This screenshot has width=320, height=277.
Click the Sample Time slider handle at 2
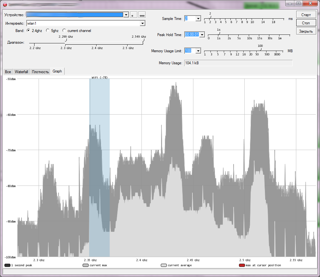point(210,17)
